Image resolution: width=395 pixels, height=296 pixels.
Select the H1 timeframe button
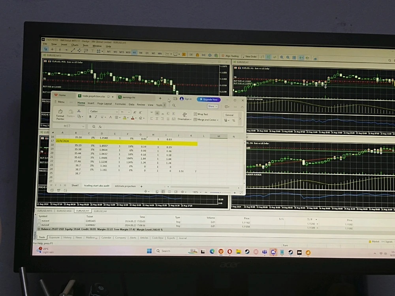134,52
